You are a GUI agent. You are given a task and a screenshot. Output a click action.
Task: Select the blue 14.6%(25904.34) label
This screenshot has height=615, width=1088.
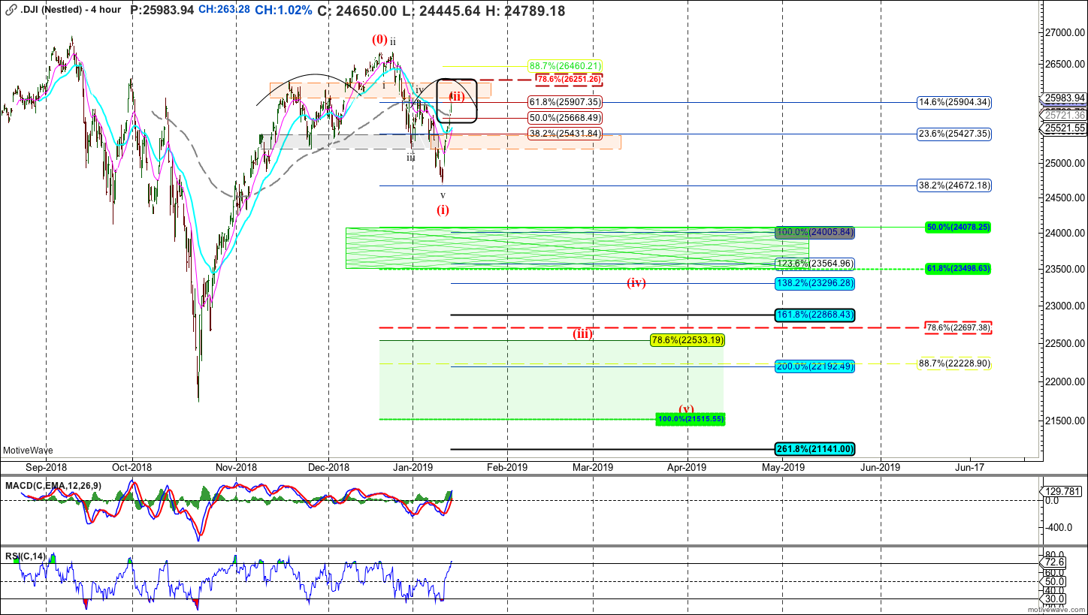coord(954,102)
